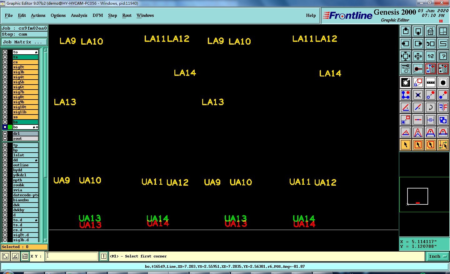Screen dimensions: 450x274
Task: Click the layer list scroll-up arrow
Action: (45, 50)
